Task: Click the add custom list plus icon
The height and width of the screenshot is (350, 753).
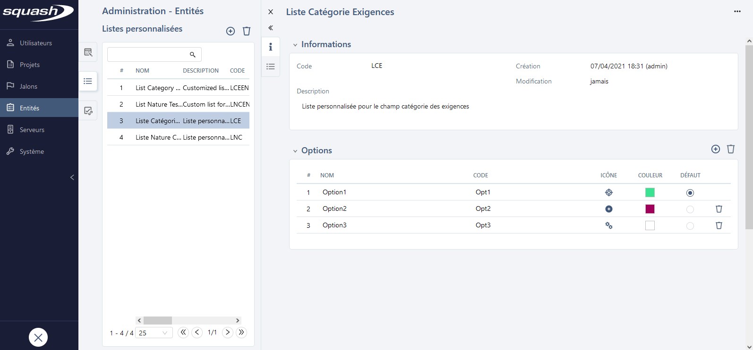Action: pos(231,31)
